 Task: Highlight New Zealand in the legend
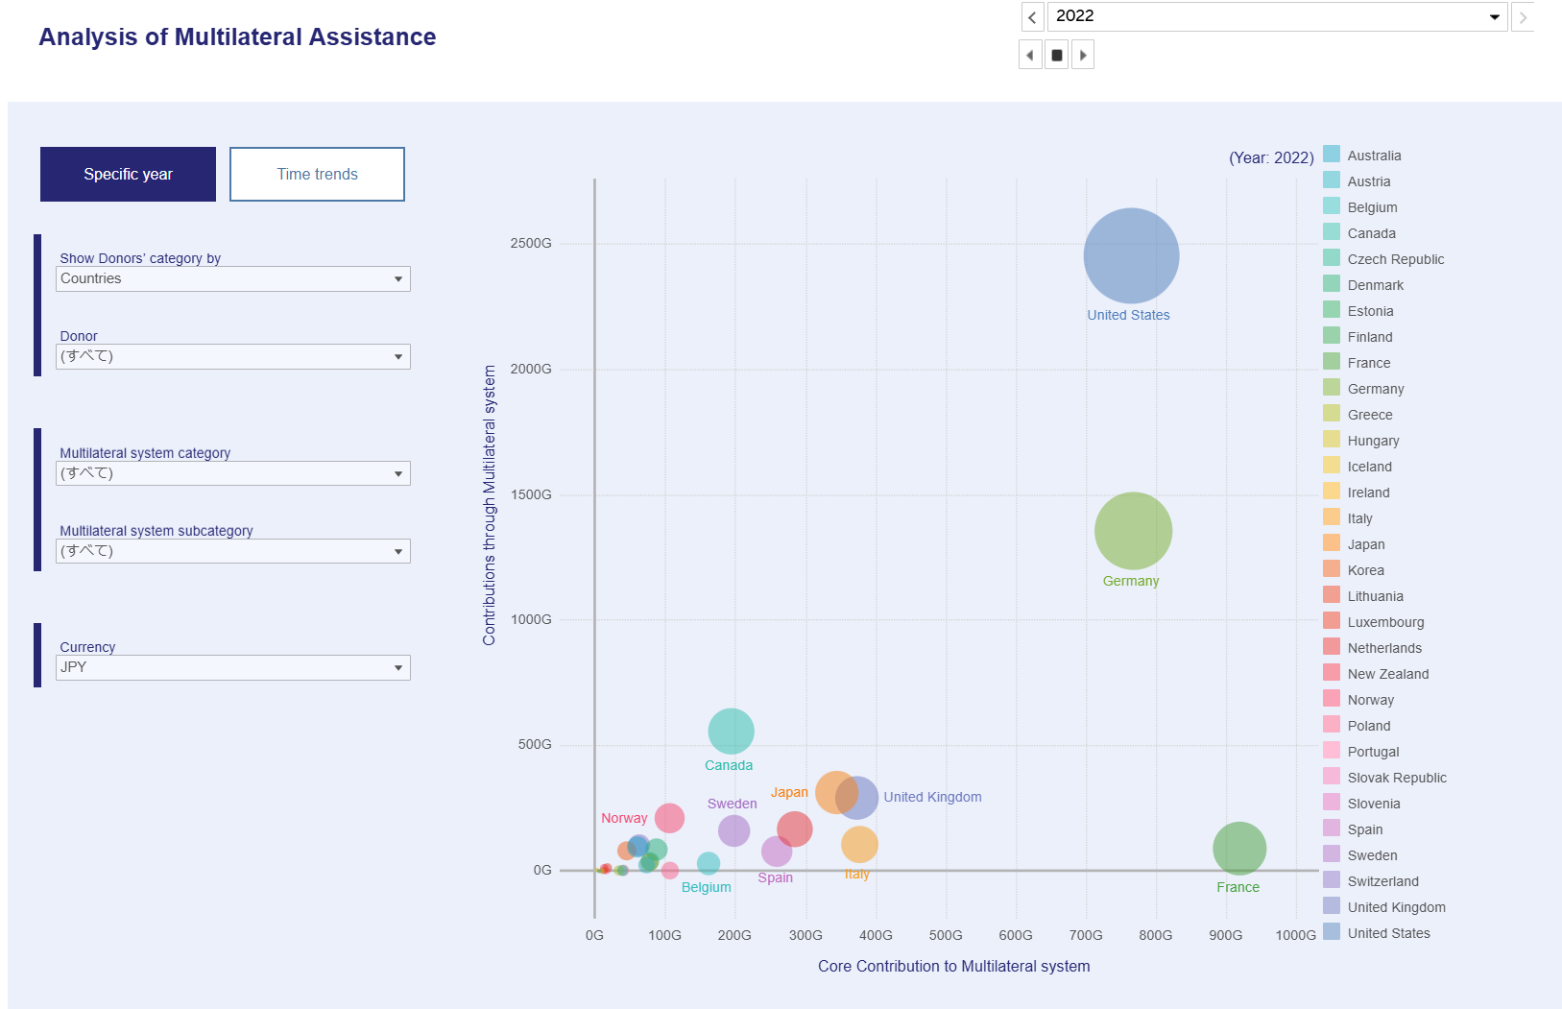[1388, 674]
